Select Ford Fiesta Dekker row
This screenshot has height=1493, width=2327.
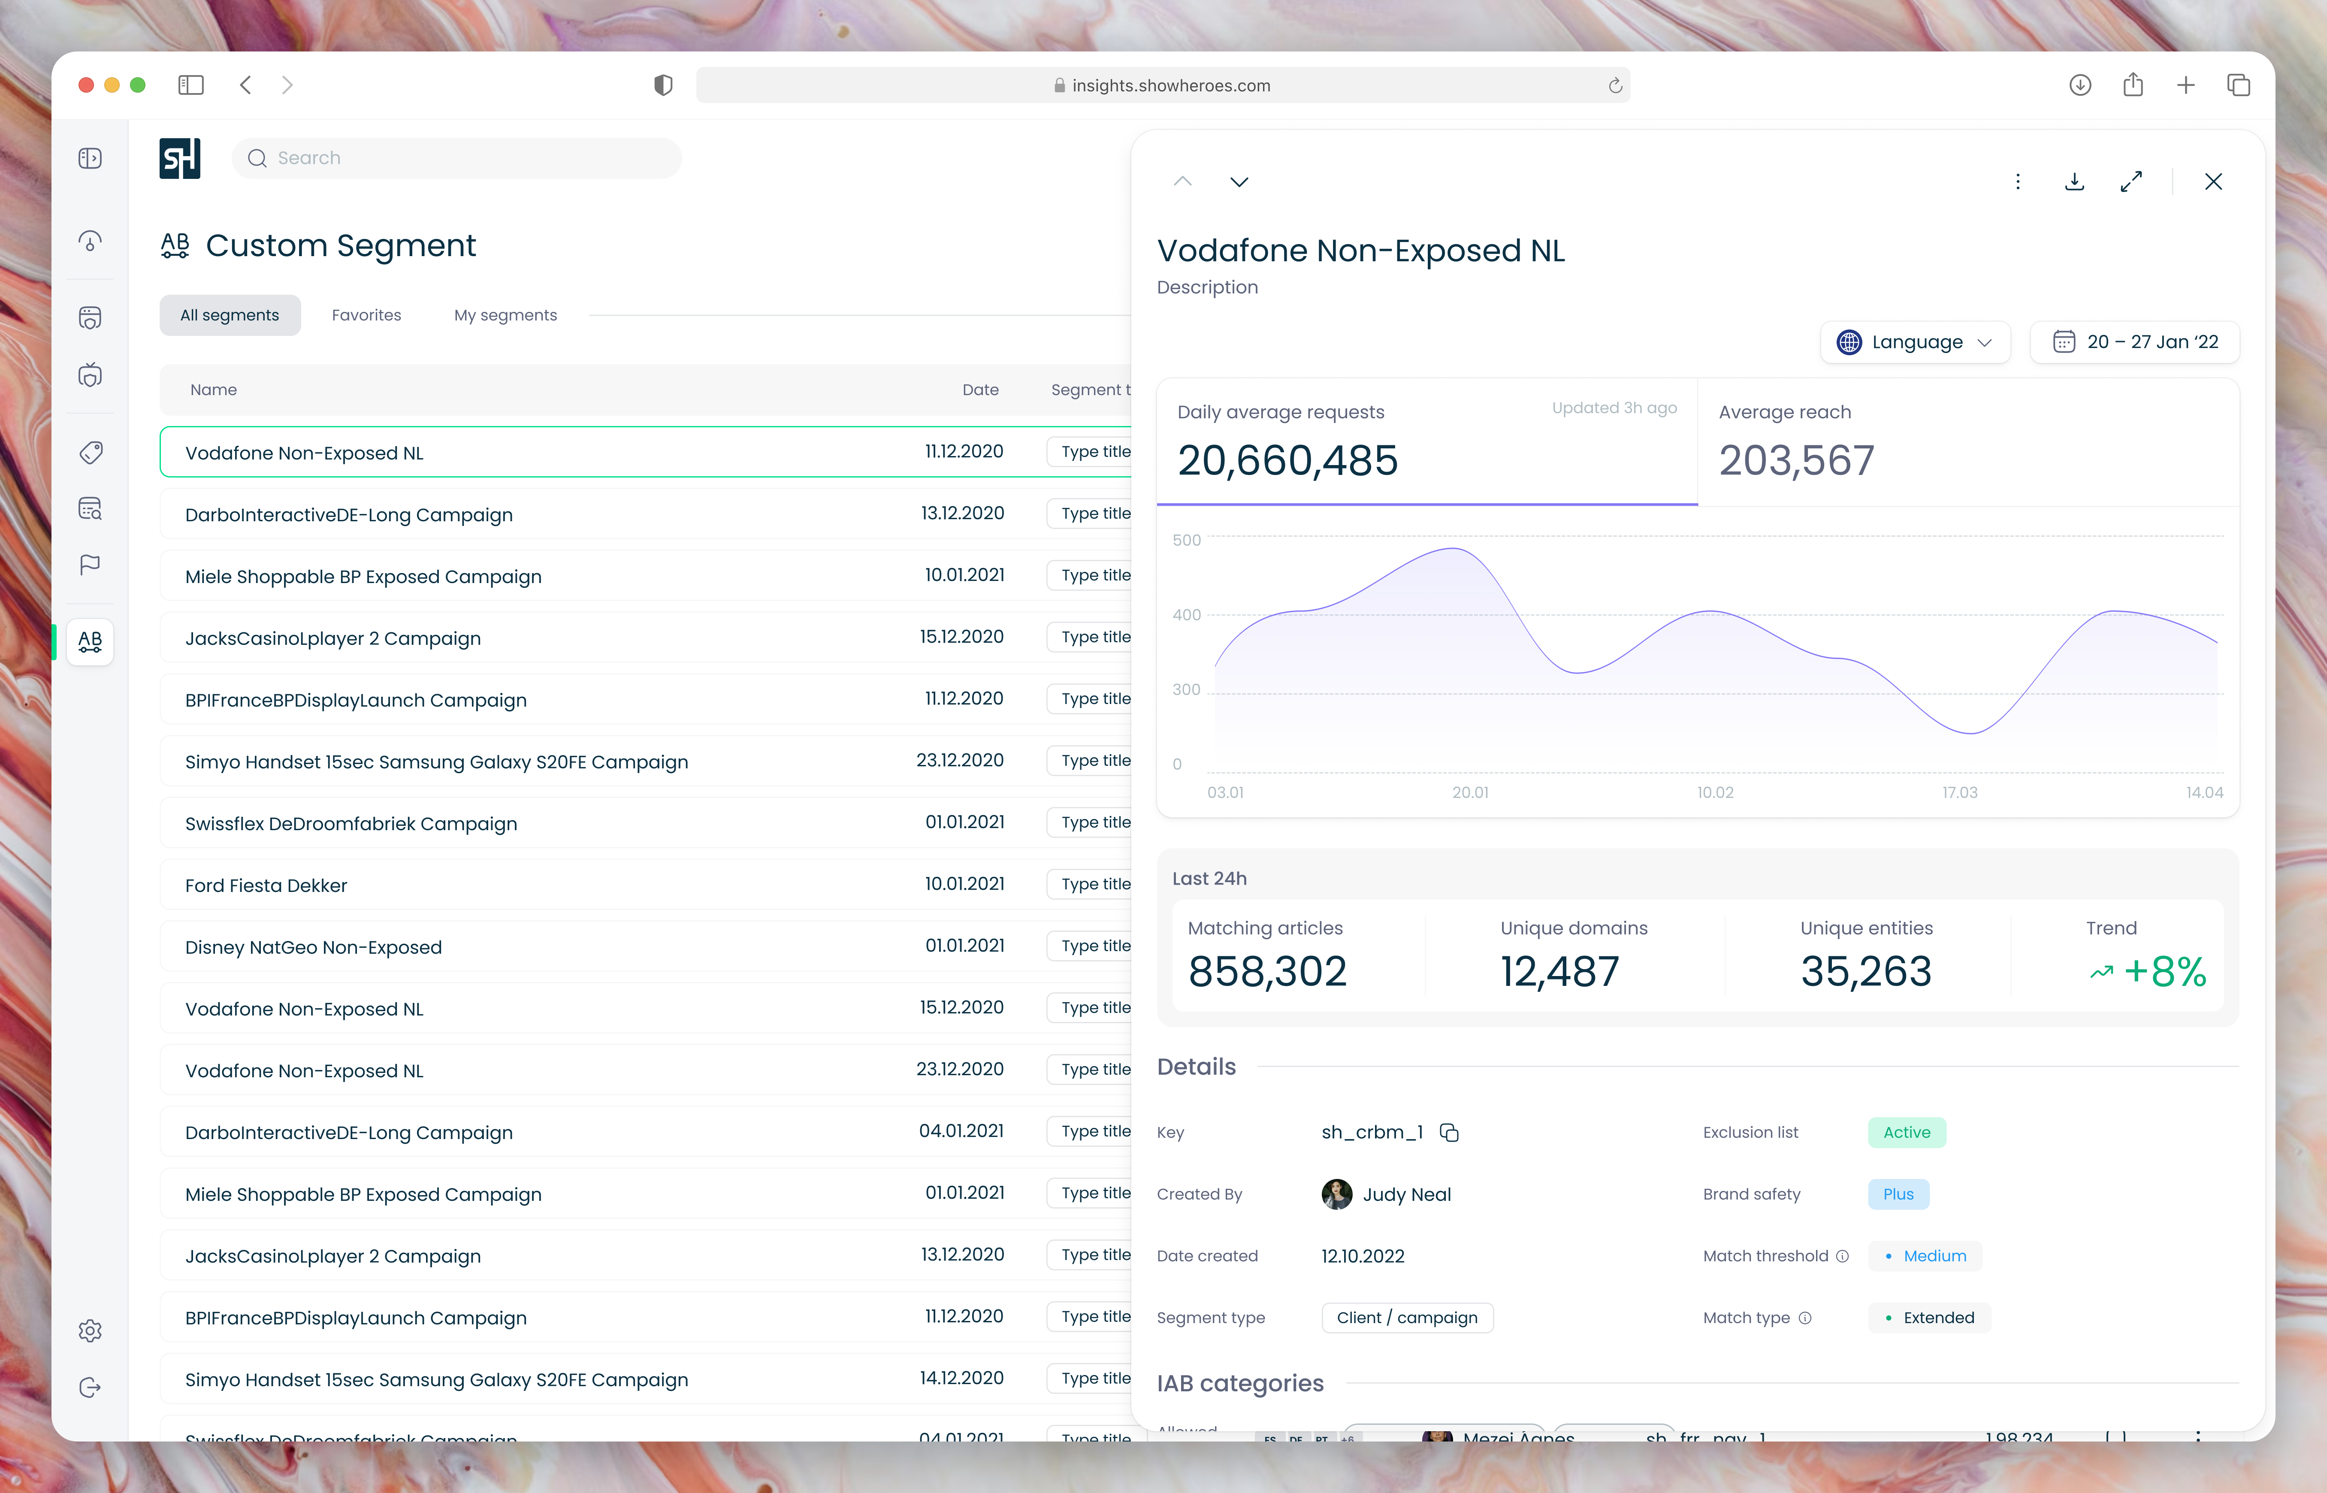(x=646, y=885)
